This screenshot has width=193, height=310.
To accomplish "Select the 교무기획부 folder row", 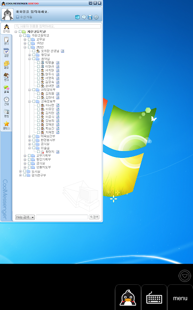I will (43, 155).
